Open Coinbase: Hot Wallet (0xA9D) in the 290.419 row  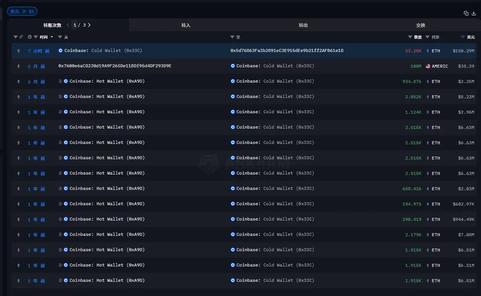coord(107,219)
